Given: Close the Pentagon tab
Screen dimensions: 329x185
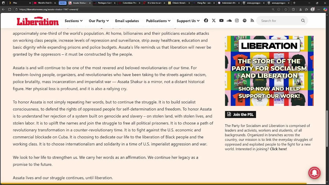Looking at the screenshot, I should coord(115,3).
